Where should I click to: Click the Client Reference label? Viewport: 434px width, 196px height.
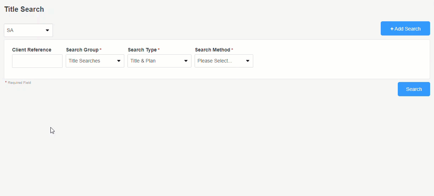click(x=32, y=50)
